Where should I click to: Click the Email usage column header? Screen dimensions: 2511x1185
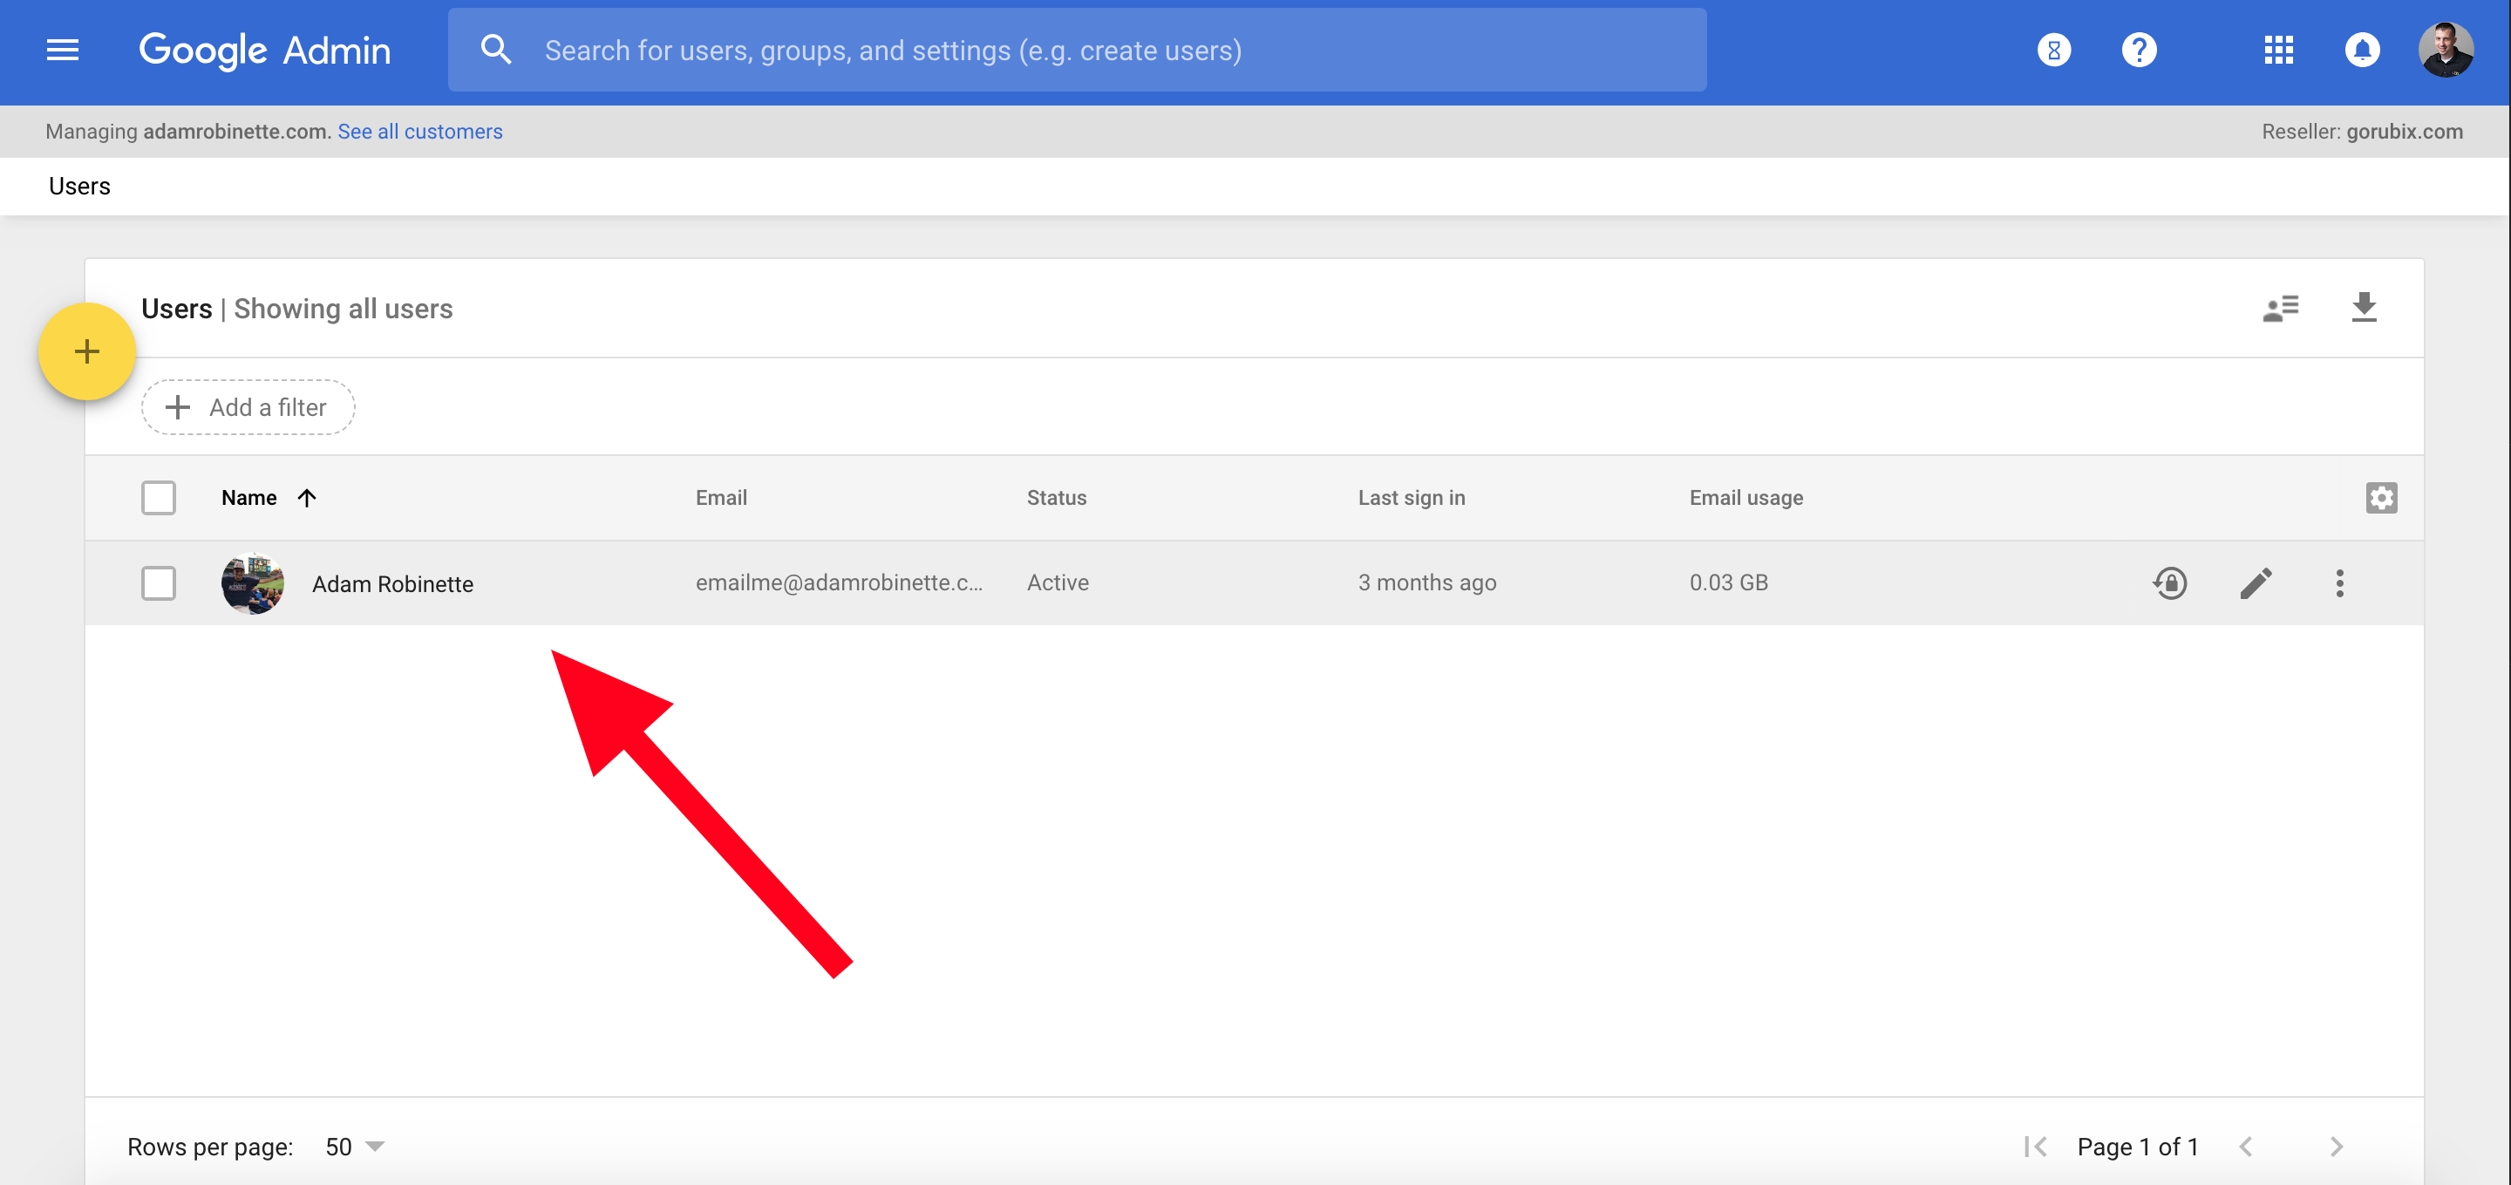coord(1745,498)
